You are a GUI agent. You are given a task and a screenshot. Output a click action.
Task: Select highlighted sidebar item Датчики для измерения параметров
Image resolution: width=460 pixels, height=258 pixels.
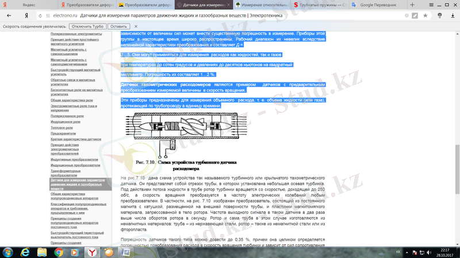(80, 184)
